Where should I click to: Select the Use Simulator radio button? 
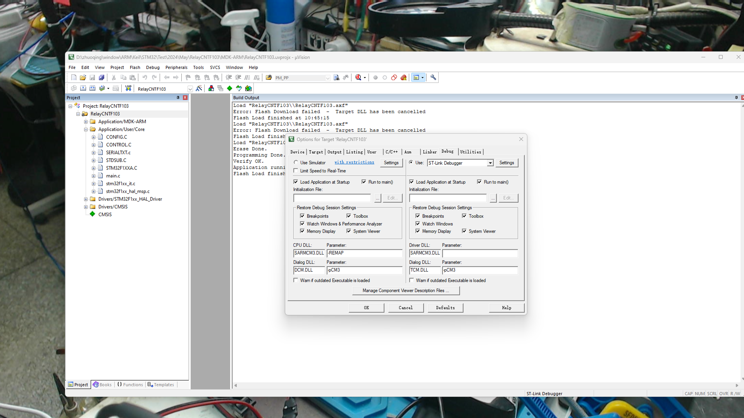tap(296, 163)
